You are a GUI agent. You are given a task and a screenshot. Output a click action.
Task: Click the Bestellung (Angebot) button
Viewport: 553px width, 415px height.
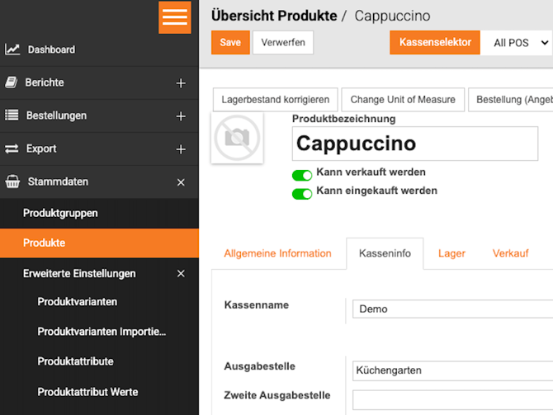pyautogui.click(x=511, y=100)
